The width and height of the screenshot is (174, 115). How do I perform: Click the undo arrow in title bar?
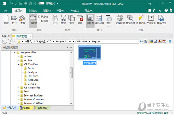12,3
